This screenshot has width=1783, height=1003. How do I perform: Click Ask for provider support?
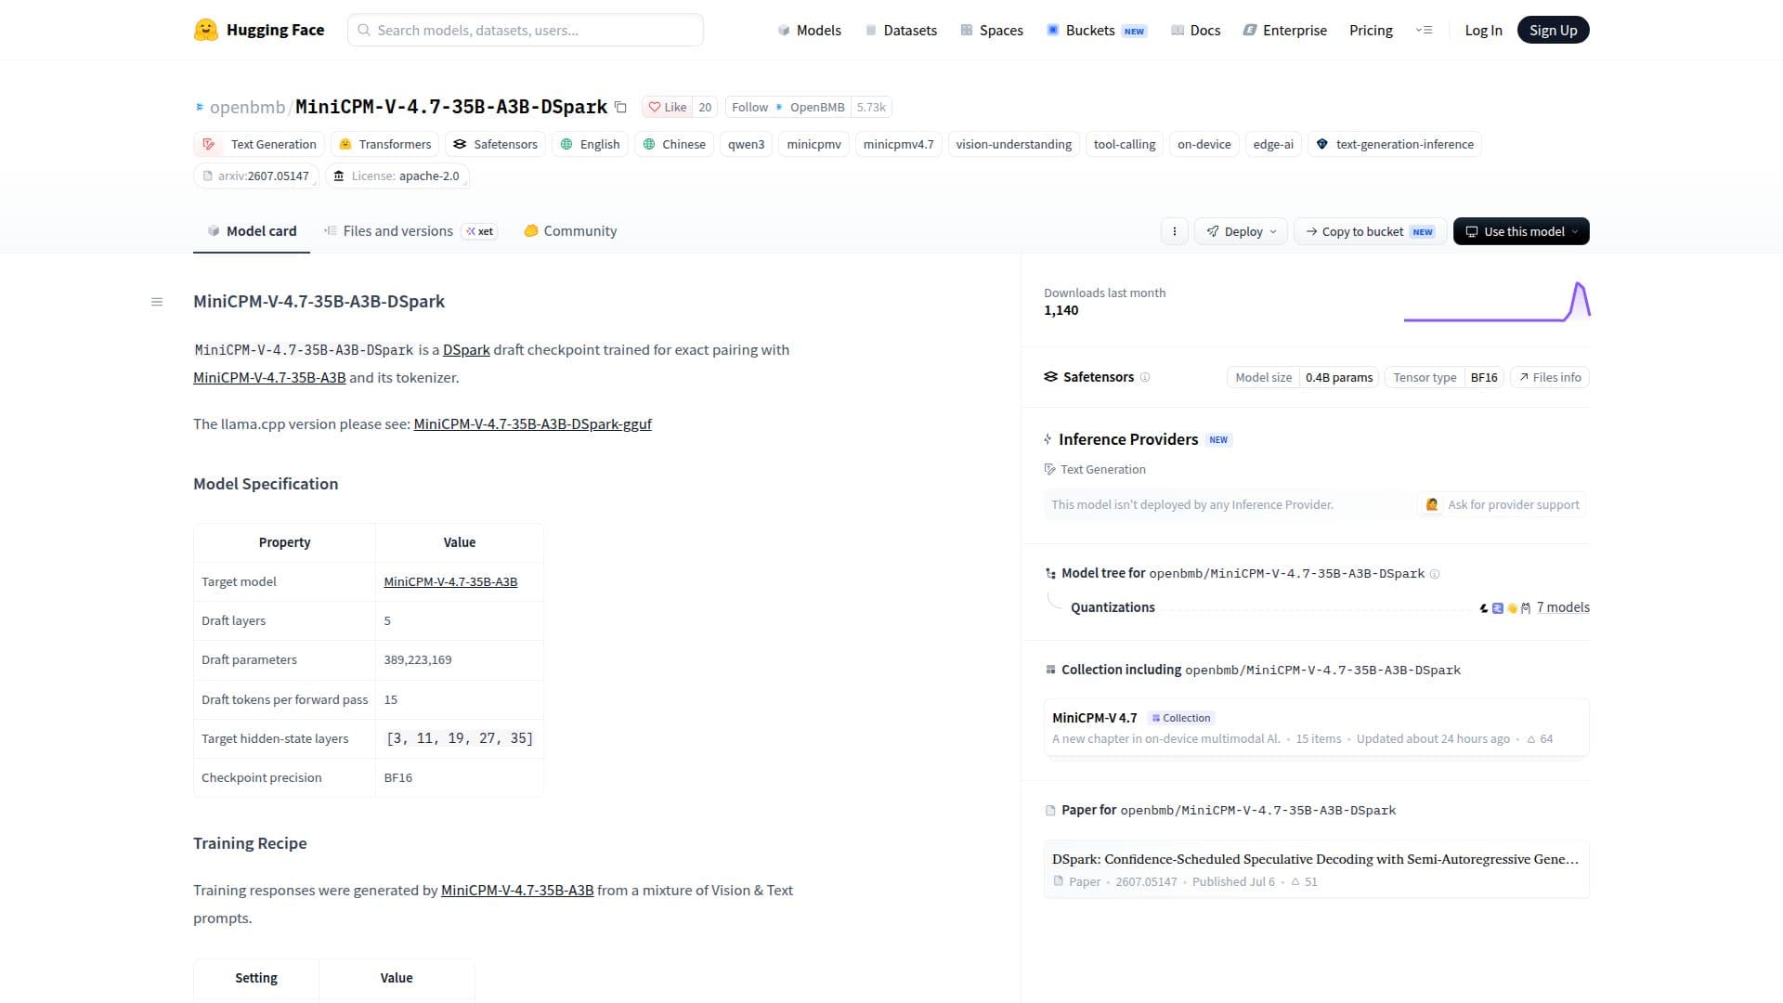pos(1503,504)
